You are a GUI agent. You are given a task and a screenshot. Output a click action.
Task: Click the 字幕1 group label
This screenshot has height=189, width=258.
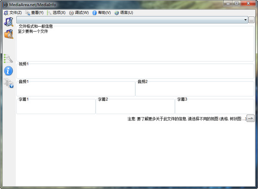tap(24, 99)
